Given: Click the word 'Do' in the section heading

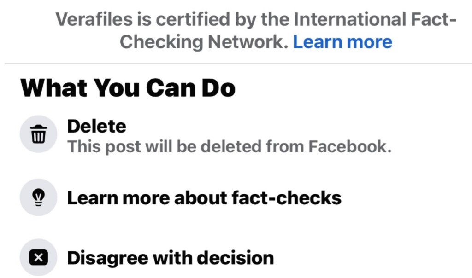Looking at the screenshot, I should (219, 88).
